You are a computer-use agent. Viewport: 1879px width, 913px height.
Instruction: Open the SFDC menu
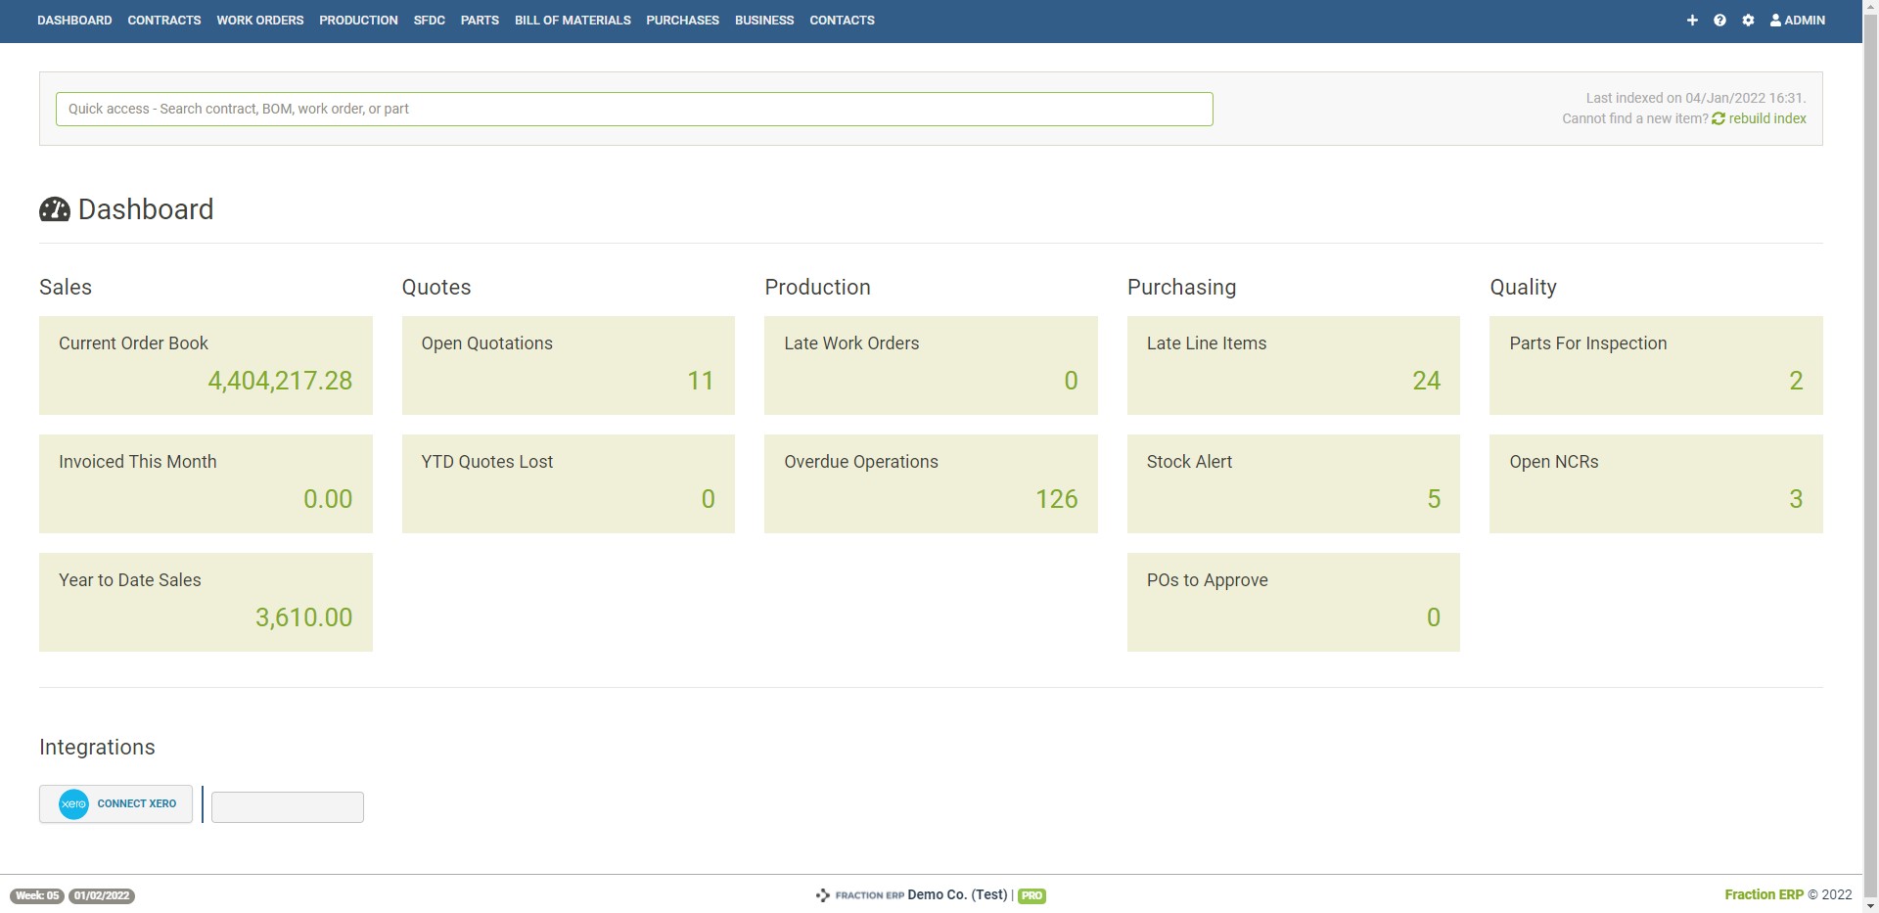pyautogui.click(x=429, y=20)
